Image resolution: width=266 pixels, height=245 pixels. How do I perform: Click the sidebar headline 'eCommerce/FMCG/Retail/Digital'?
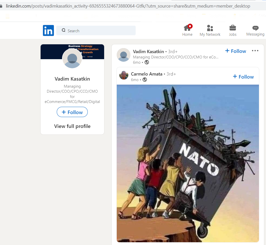[x=72, y=102]
